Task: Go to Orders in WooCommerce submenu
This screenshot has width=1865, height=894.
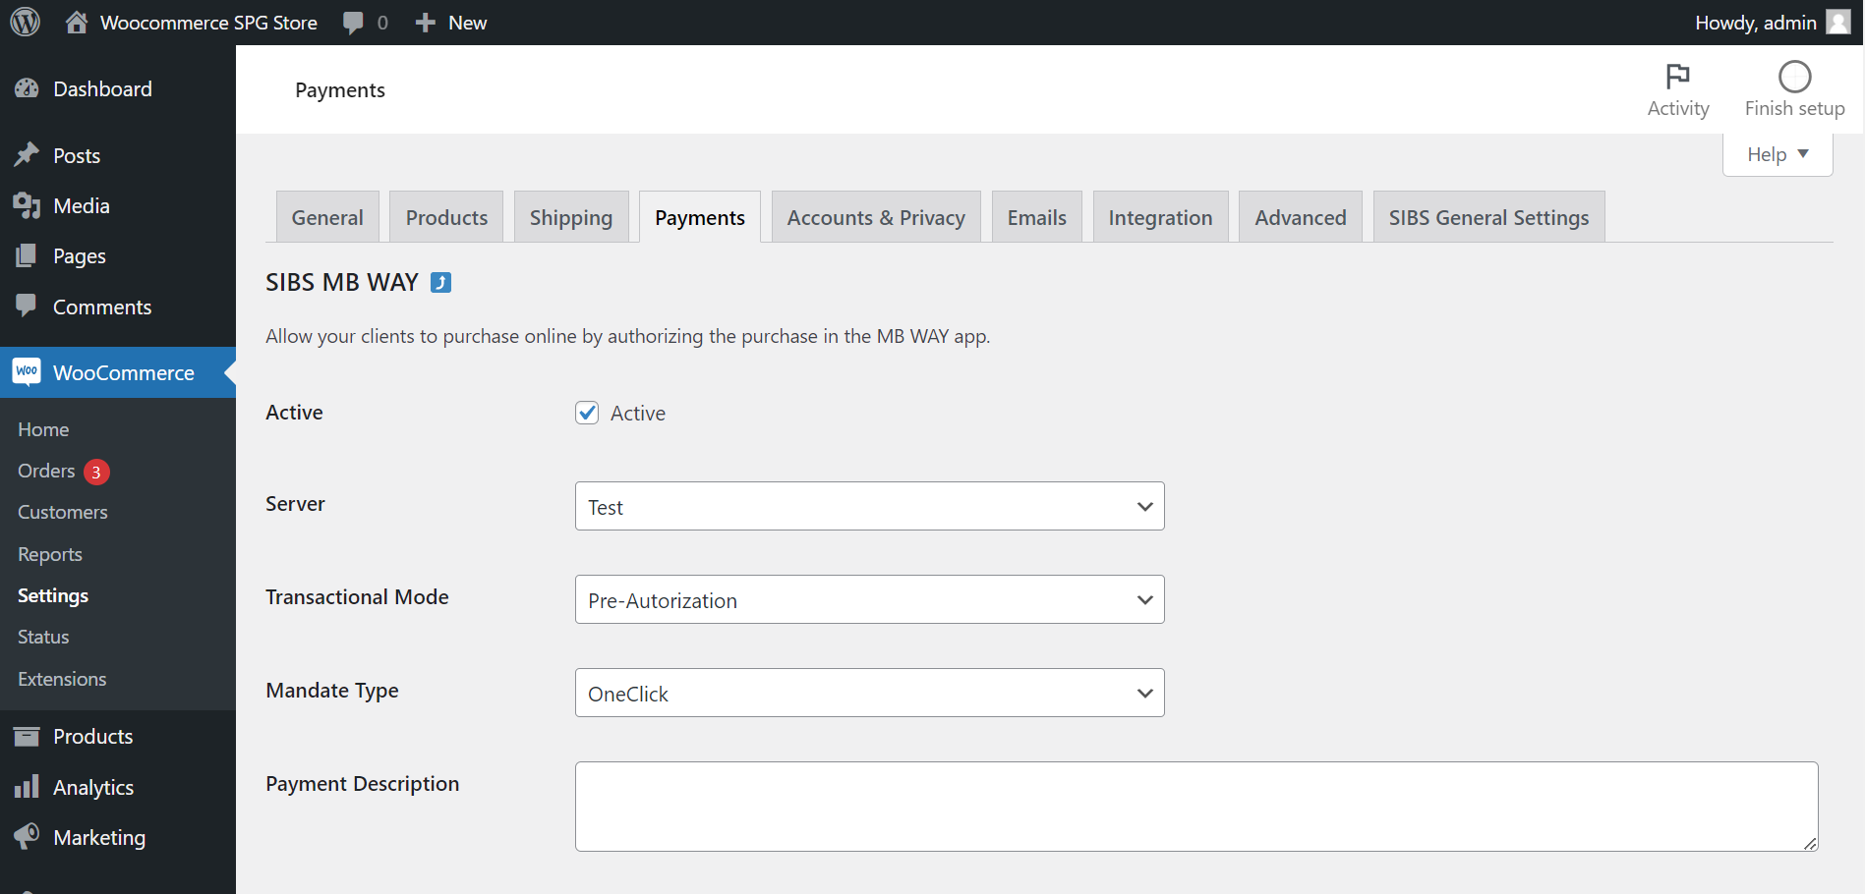Action: coord(46,472)
